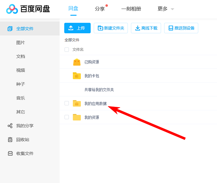Open 共享给我的文件夹 entry
The width and height of the screenshot is (217, 183).
pyautogui.click(x=99, y=90)
